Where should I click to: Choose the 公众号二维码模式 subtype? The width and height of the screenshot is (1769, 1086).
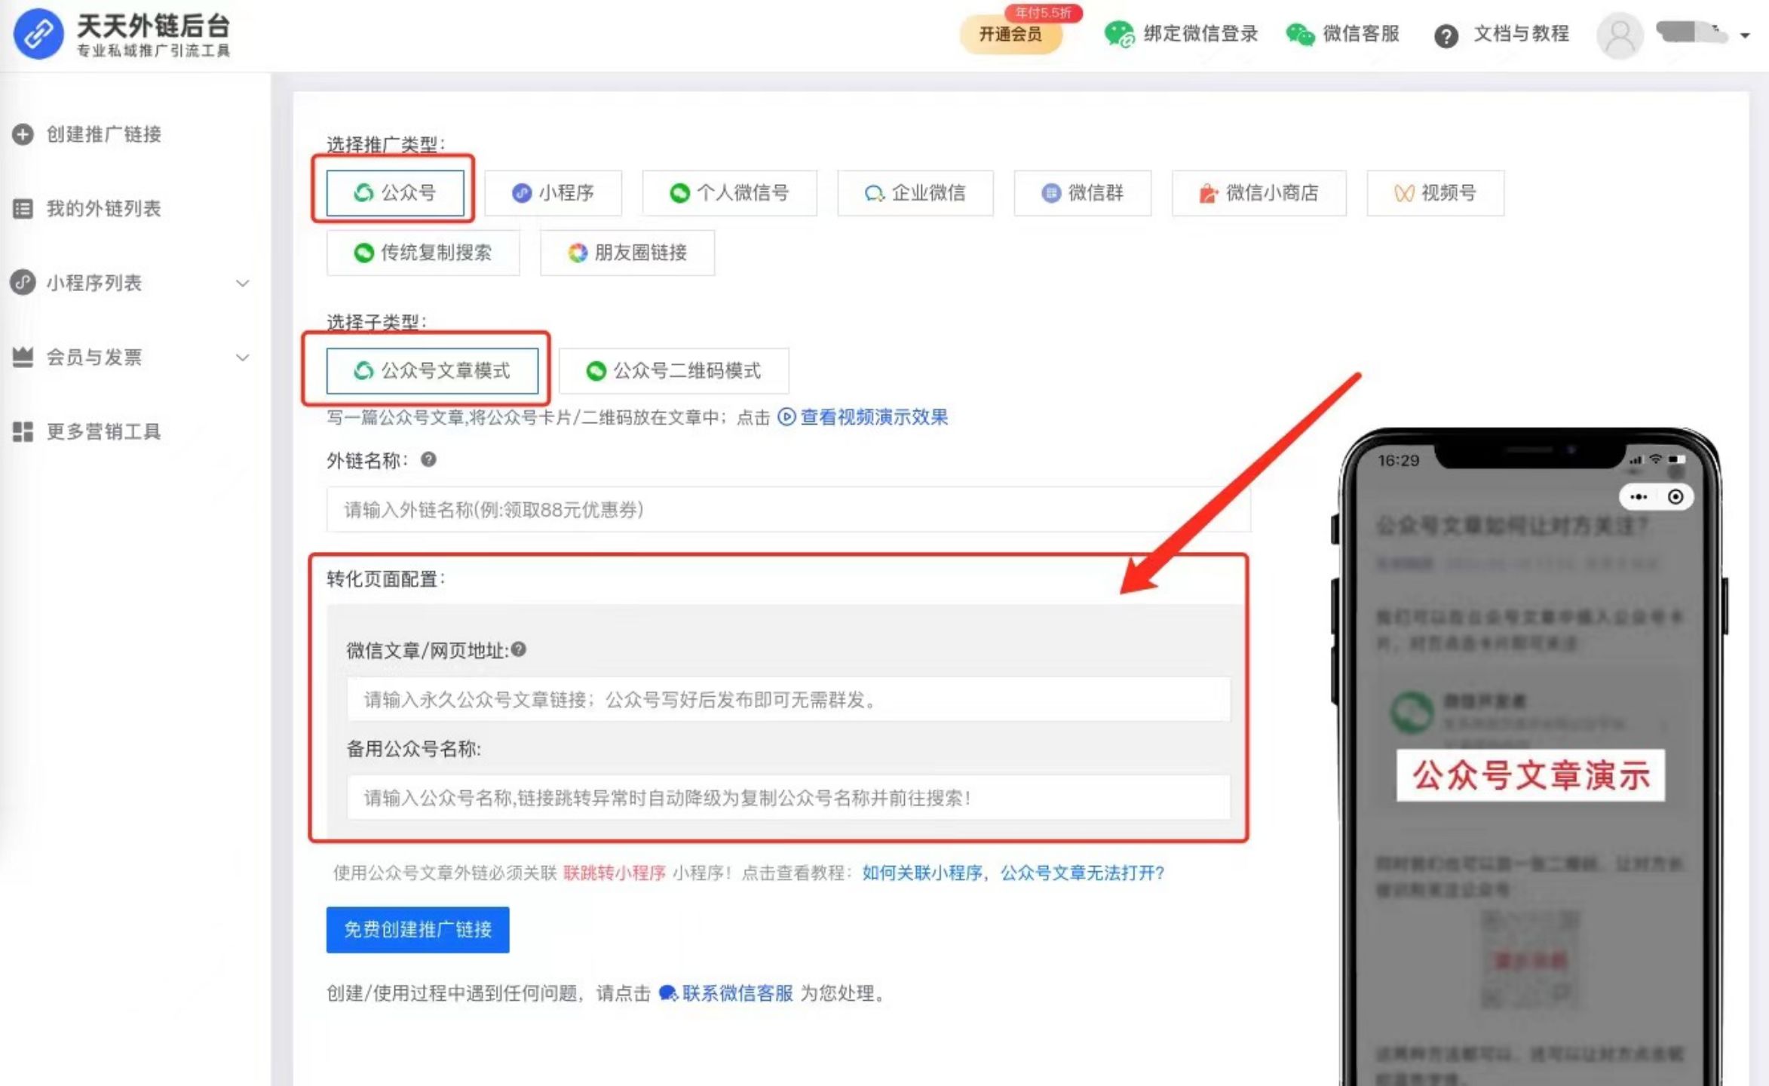(x=673, y=371)
